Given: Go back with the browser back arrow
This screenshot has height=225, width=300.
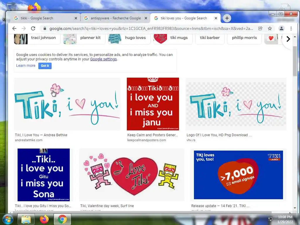Looking at the screenshot, I should coord(14,28).
